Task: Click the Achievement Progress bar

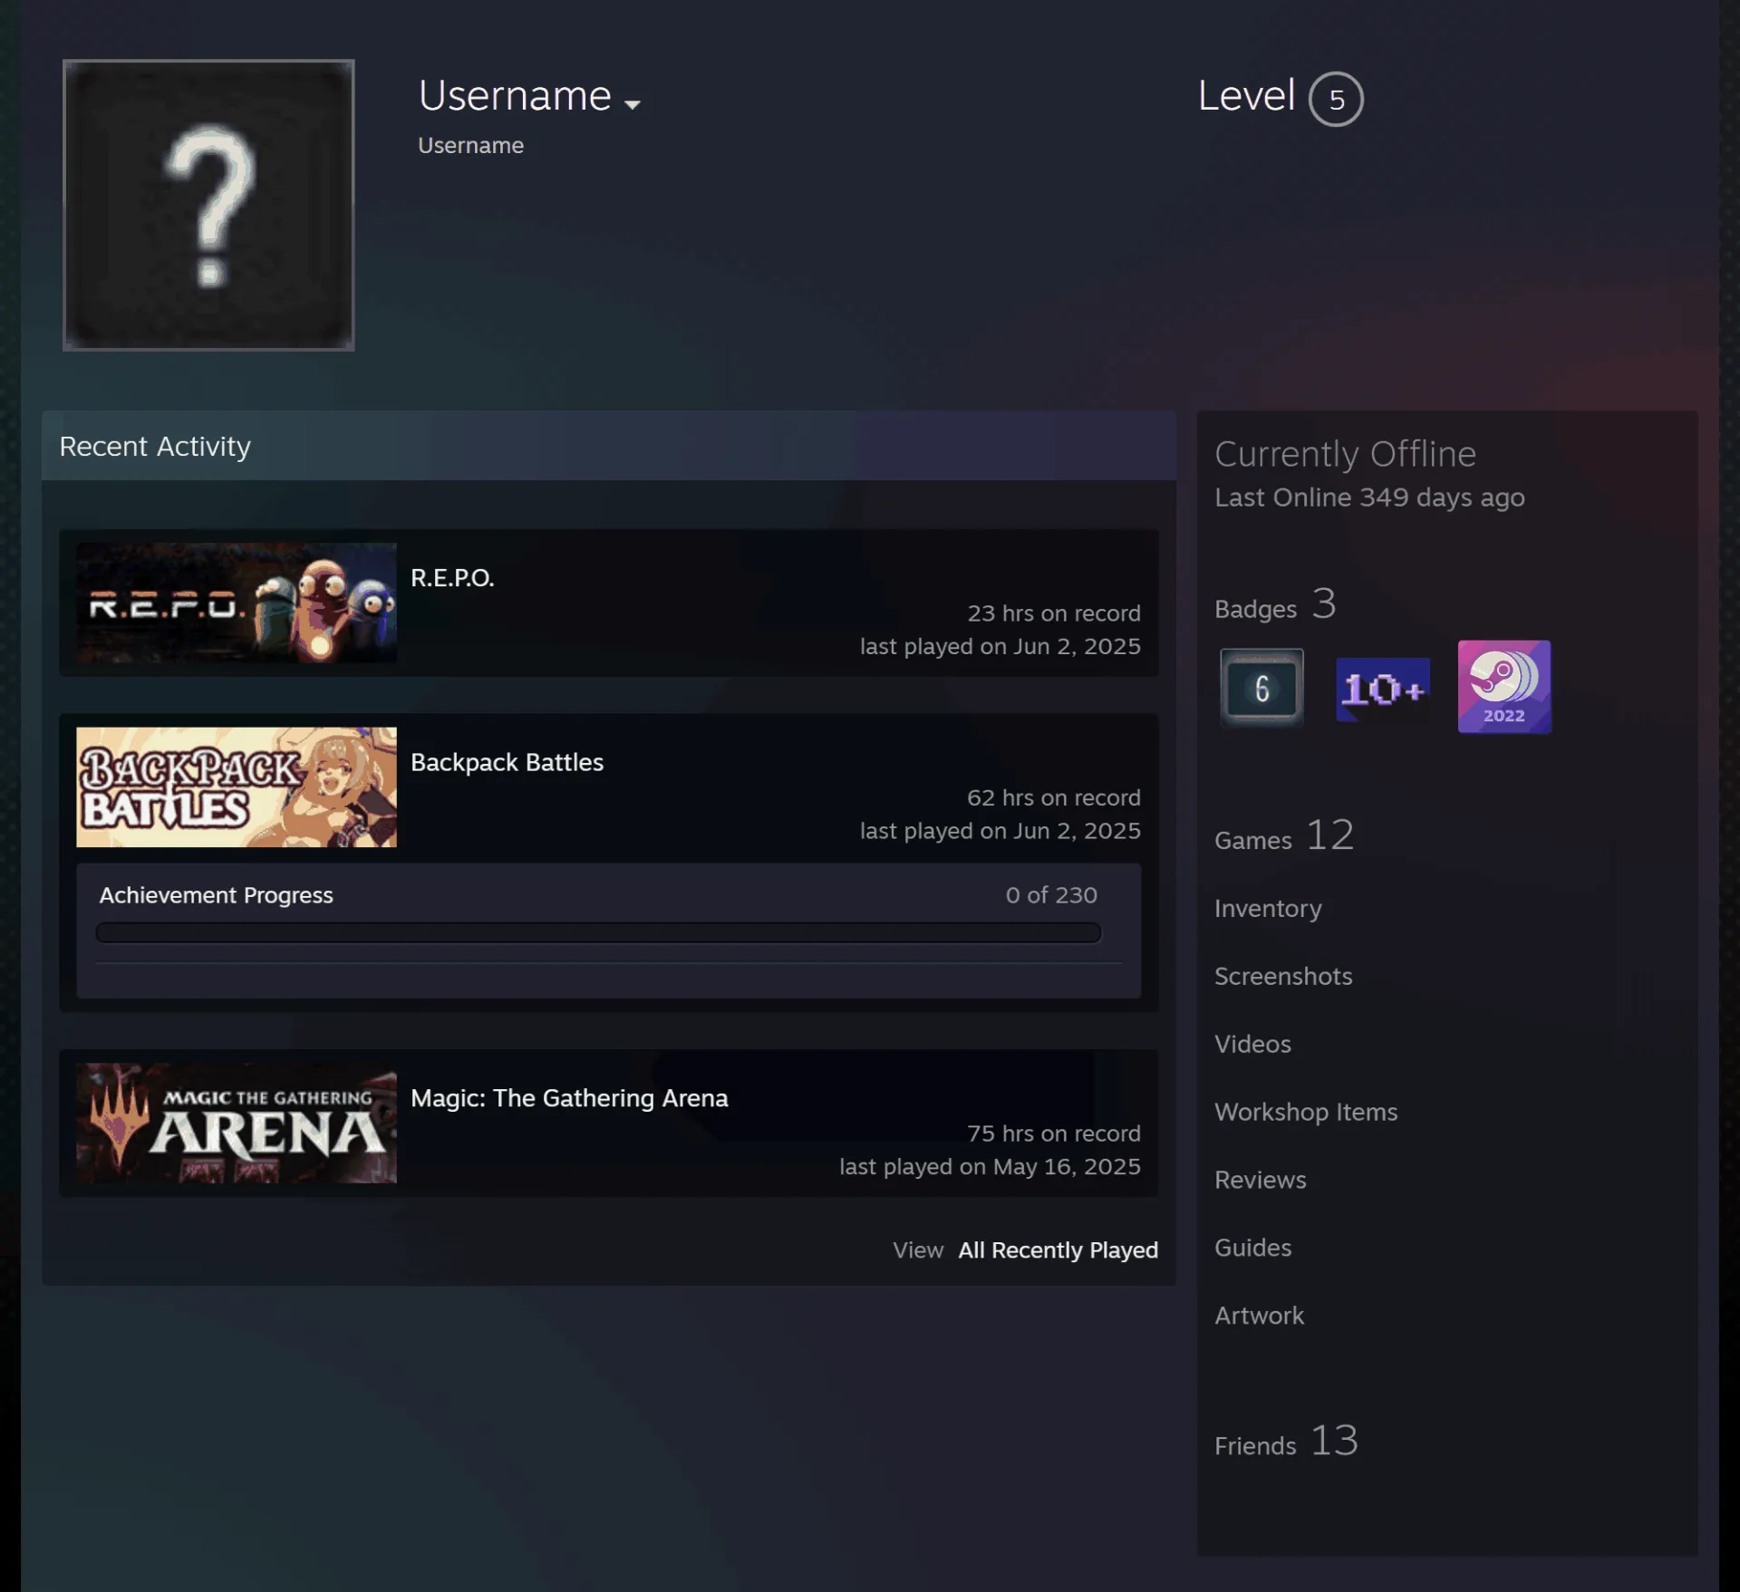Action: pos(598,932)
